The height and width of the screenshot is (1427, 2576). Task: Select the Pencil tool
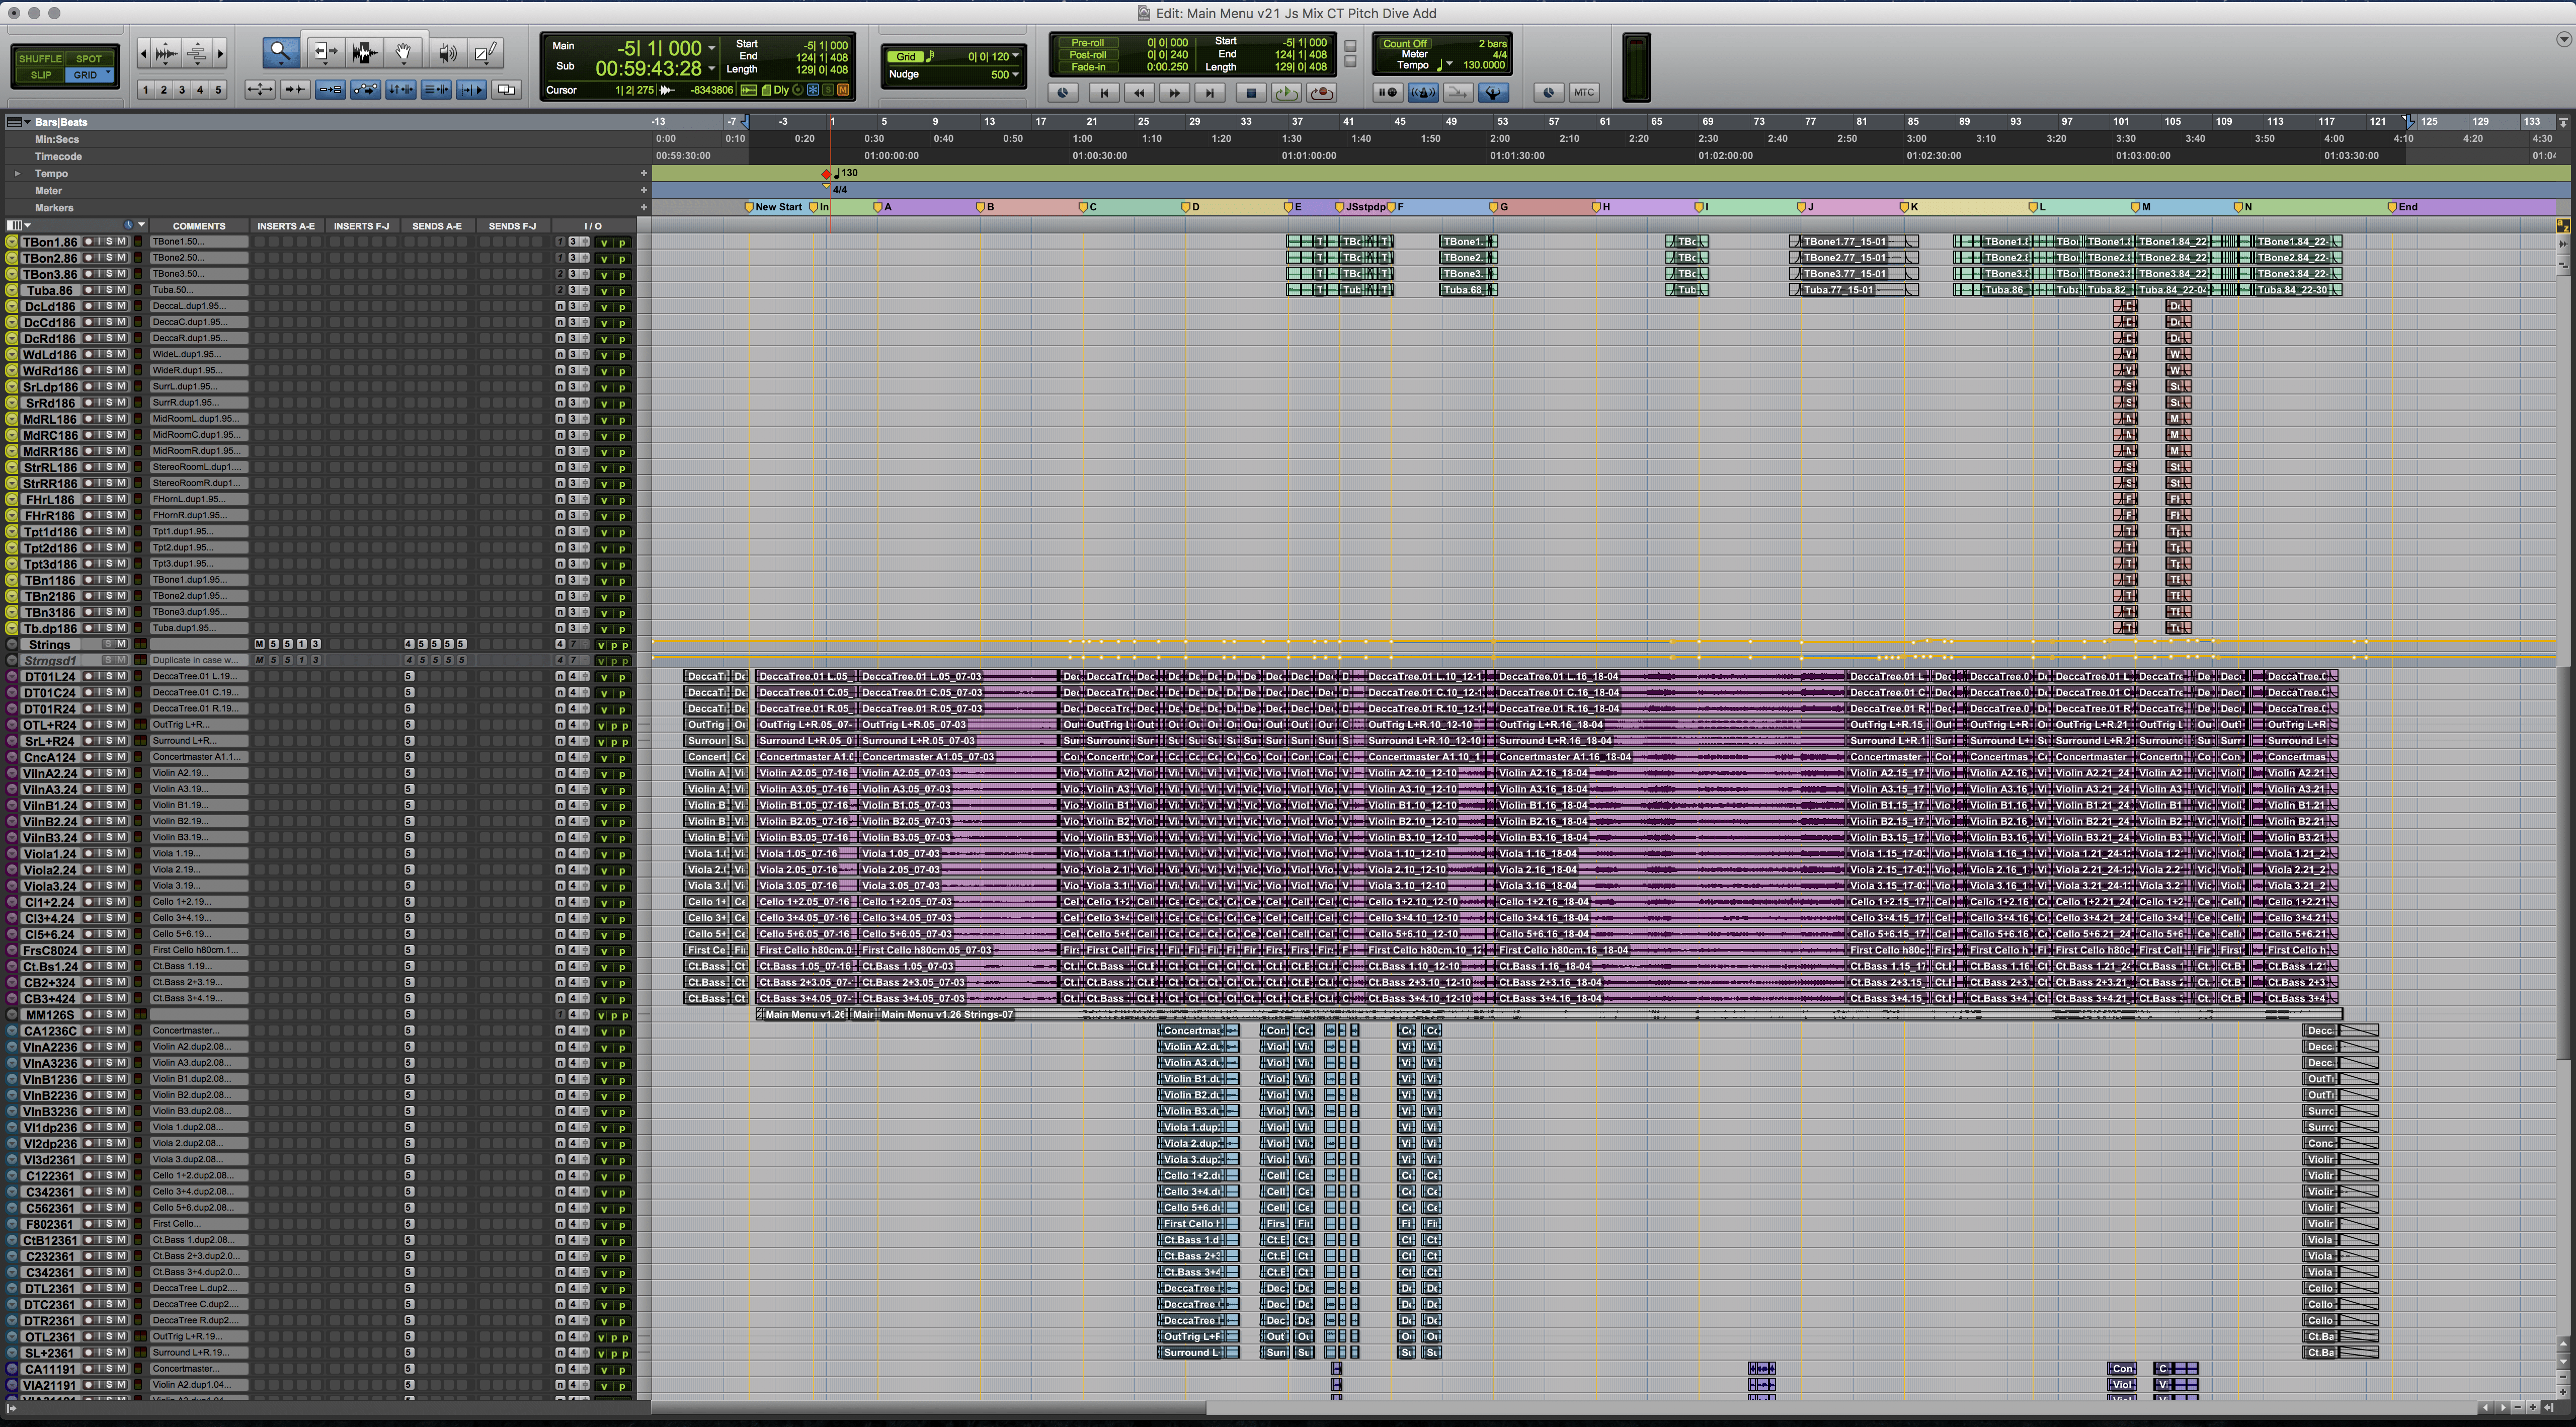(485, 53)
